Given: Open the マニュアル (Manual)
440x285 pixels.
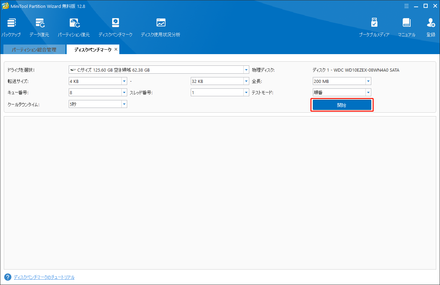Looking at the screenshot, I should click(x=406, y=27).
